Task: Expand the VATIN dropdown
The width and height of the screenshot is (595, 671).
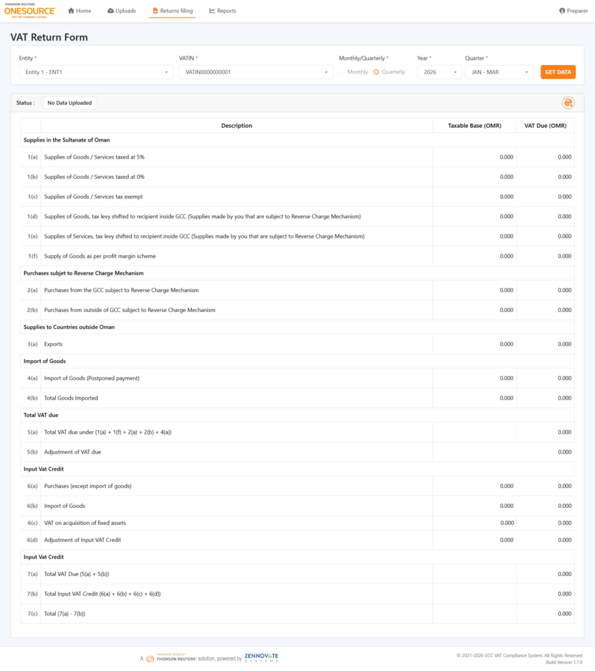Action: tap(256, 72)
